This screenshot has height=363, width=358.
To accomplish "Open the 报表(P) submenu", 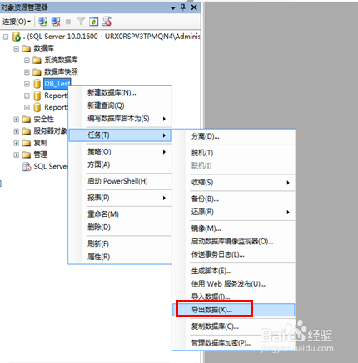I will point(120,198).
